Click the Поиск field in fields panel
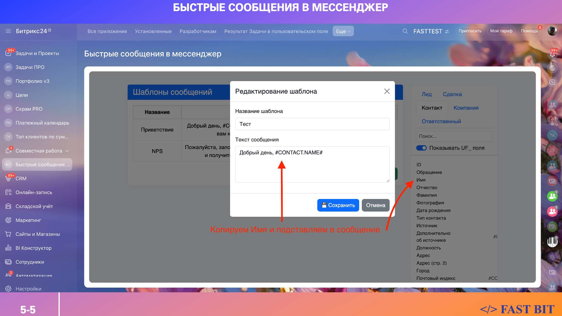 [454, 136]
